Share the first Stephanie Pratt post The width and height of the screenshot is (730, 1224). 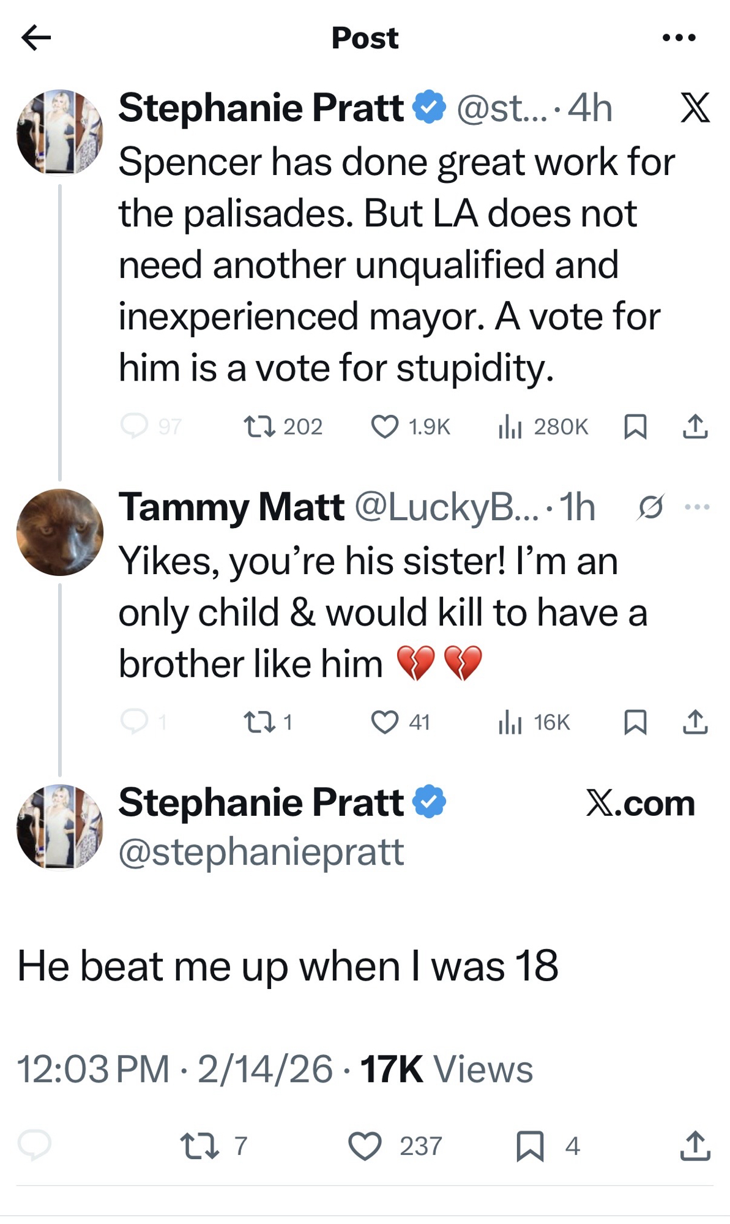coord(695,427)
